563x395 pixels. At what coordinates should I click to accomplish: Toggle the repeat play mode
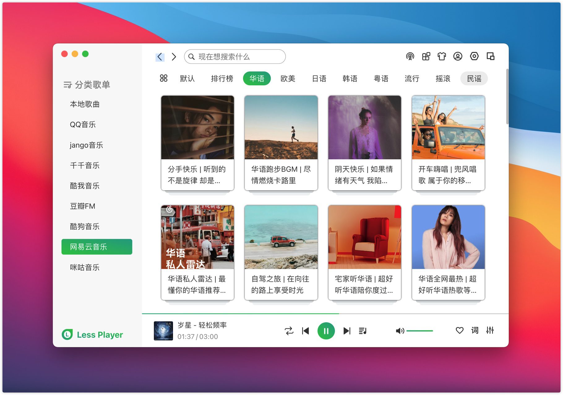(289, 331)
